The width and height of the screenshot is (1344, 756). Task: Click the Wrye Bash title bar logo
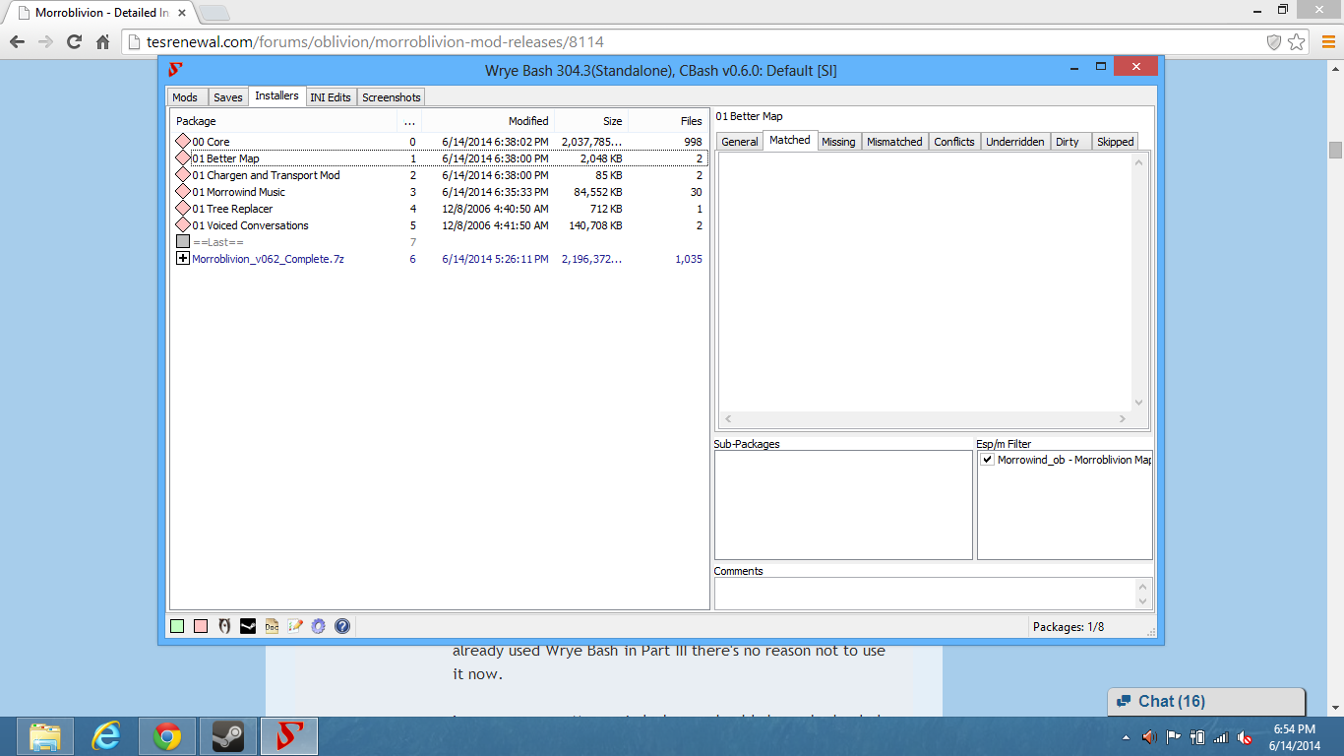pos(175,70)
